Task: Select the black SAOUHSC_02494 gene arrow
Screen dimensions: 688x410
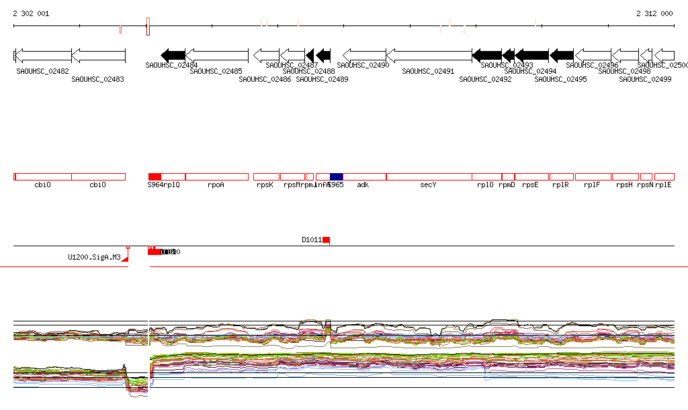Action: point(532,55)
